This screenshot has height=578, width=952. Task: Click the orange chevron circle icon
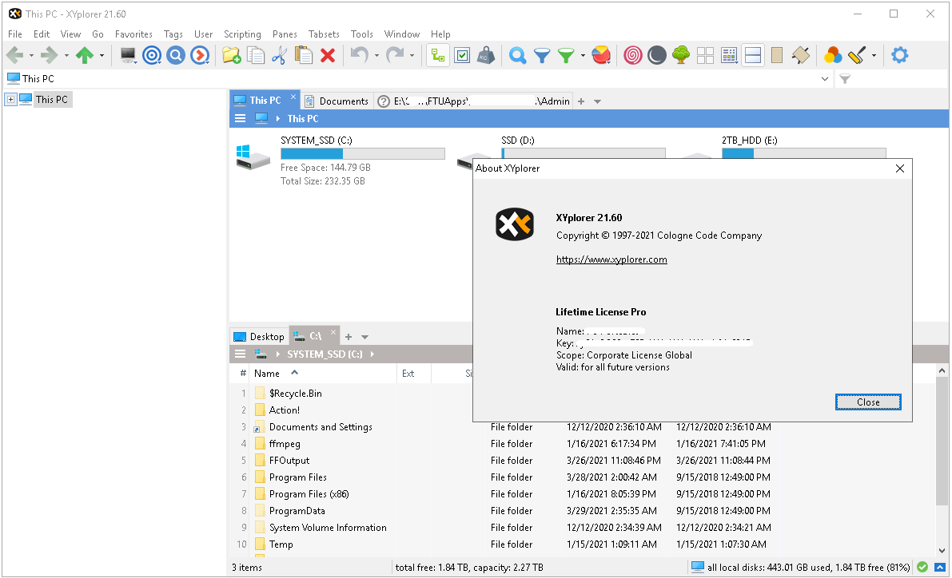click(x=200, y=55)
